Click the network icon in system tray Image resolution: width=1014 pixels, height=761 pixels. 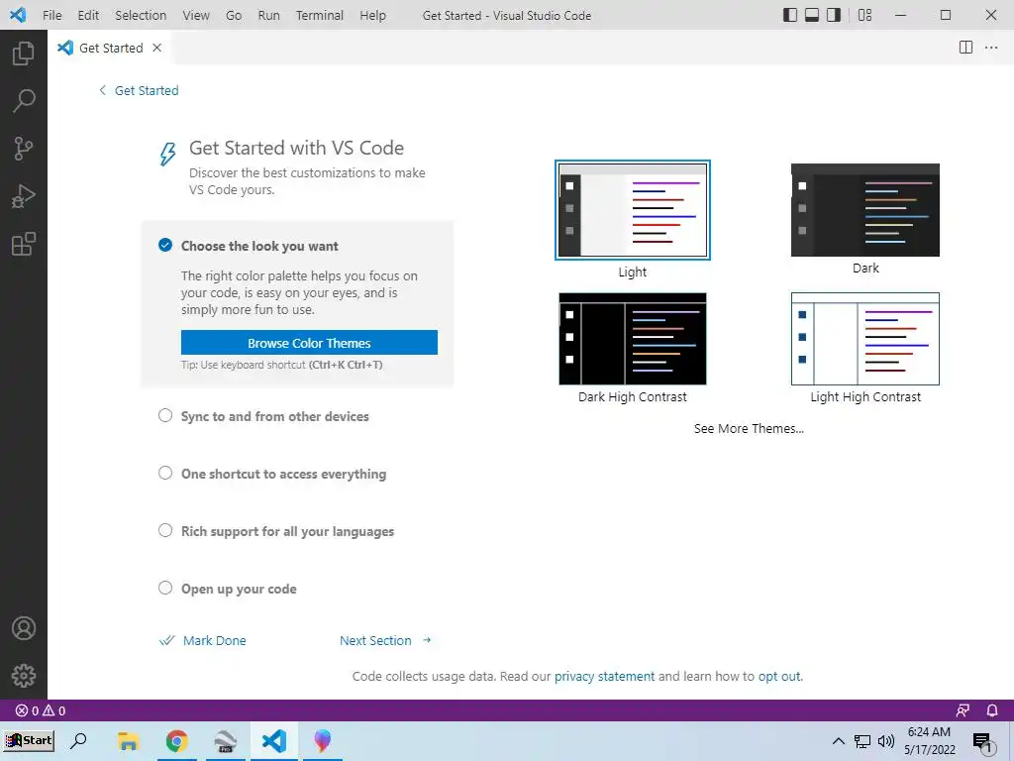click(x=862, y=741)
